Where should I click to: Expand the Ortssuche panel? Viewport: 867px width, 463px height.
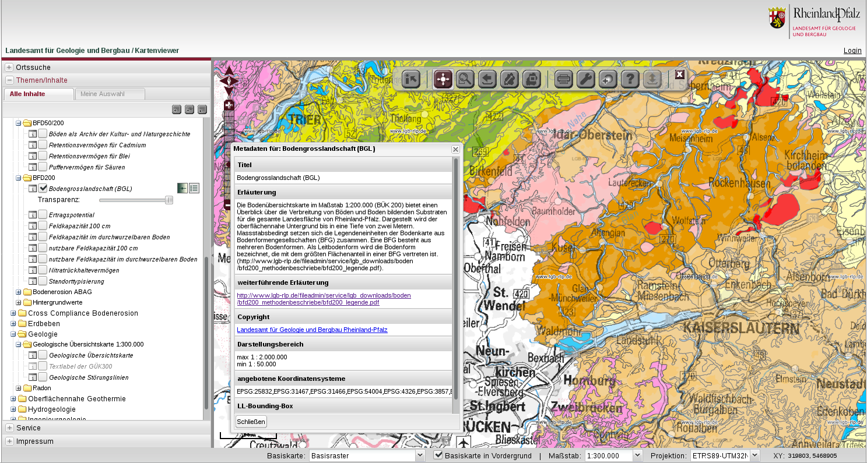10,68
